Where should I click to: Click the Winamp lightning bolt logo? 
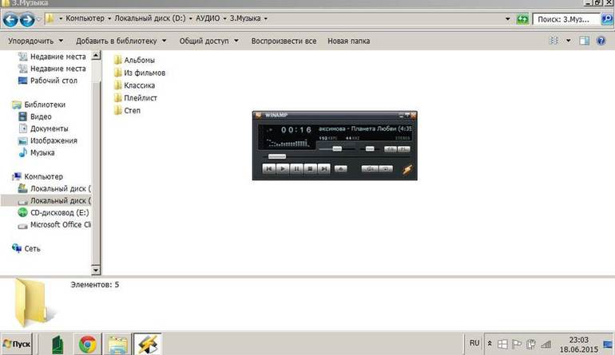(x=407, y=170)
